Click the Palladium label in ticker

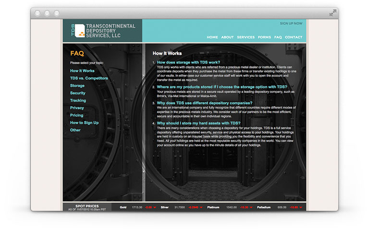pyautogui.click(x=264, y=207)
